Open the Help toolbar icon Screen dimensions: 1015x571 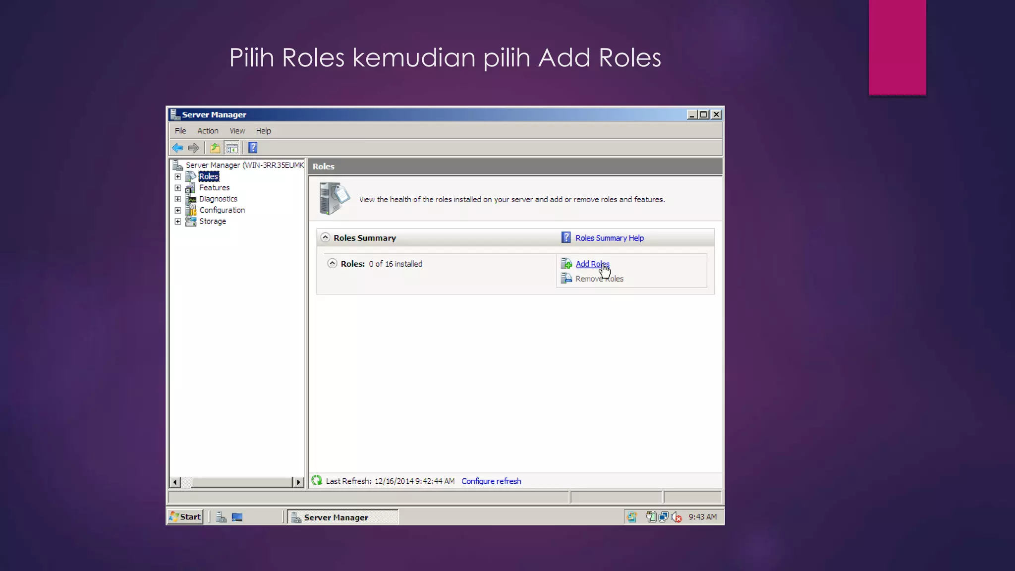click(253, 148)
